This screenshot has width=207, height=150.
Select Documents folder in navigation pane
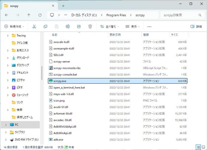pyautogui.click(x=20, y=73)
